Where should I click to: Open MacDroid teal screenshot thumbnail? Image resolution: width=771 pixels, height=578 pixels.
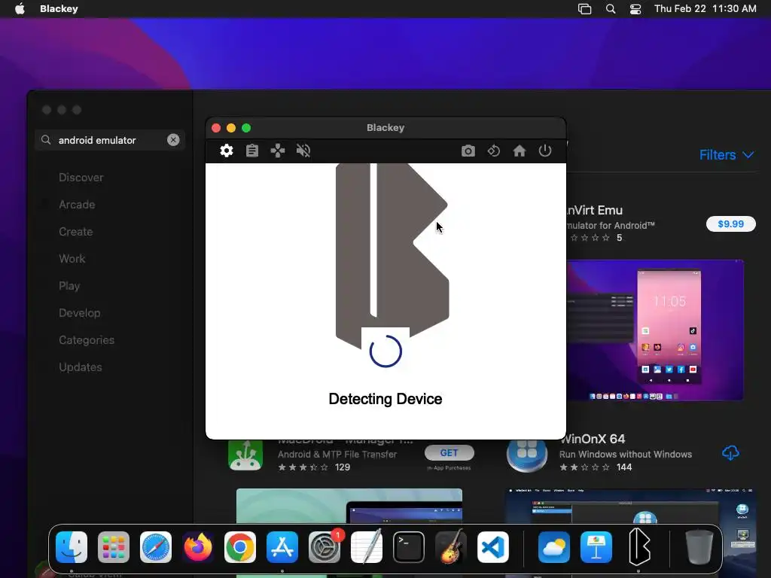coord(349,506)
